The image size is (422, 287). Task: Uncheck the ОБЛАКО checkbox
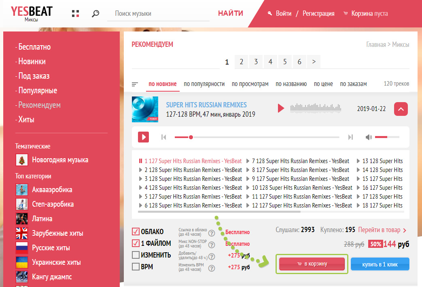coord(136,232)
